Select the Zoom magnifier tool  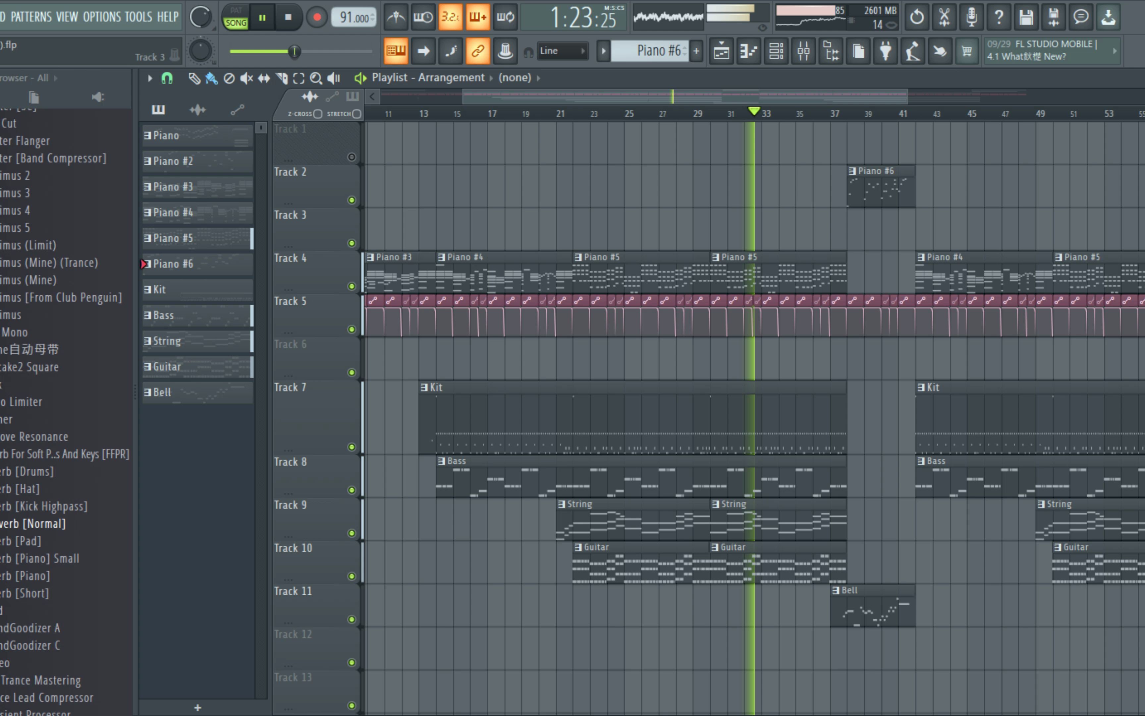(316, 78)
